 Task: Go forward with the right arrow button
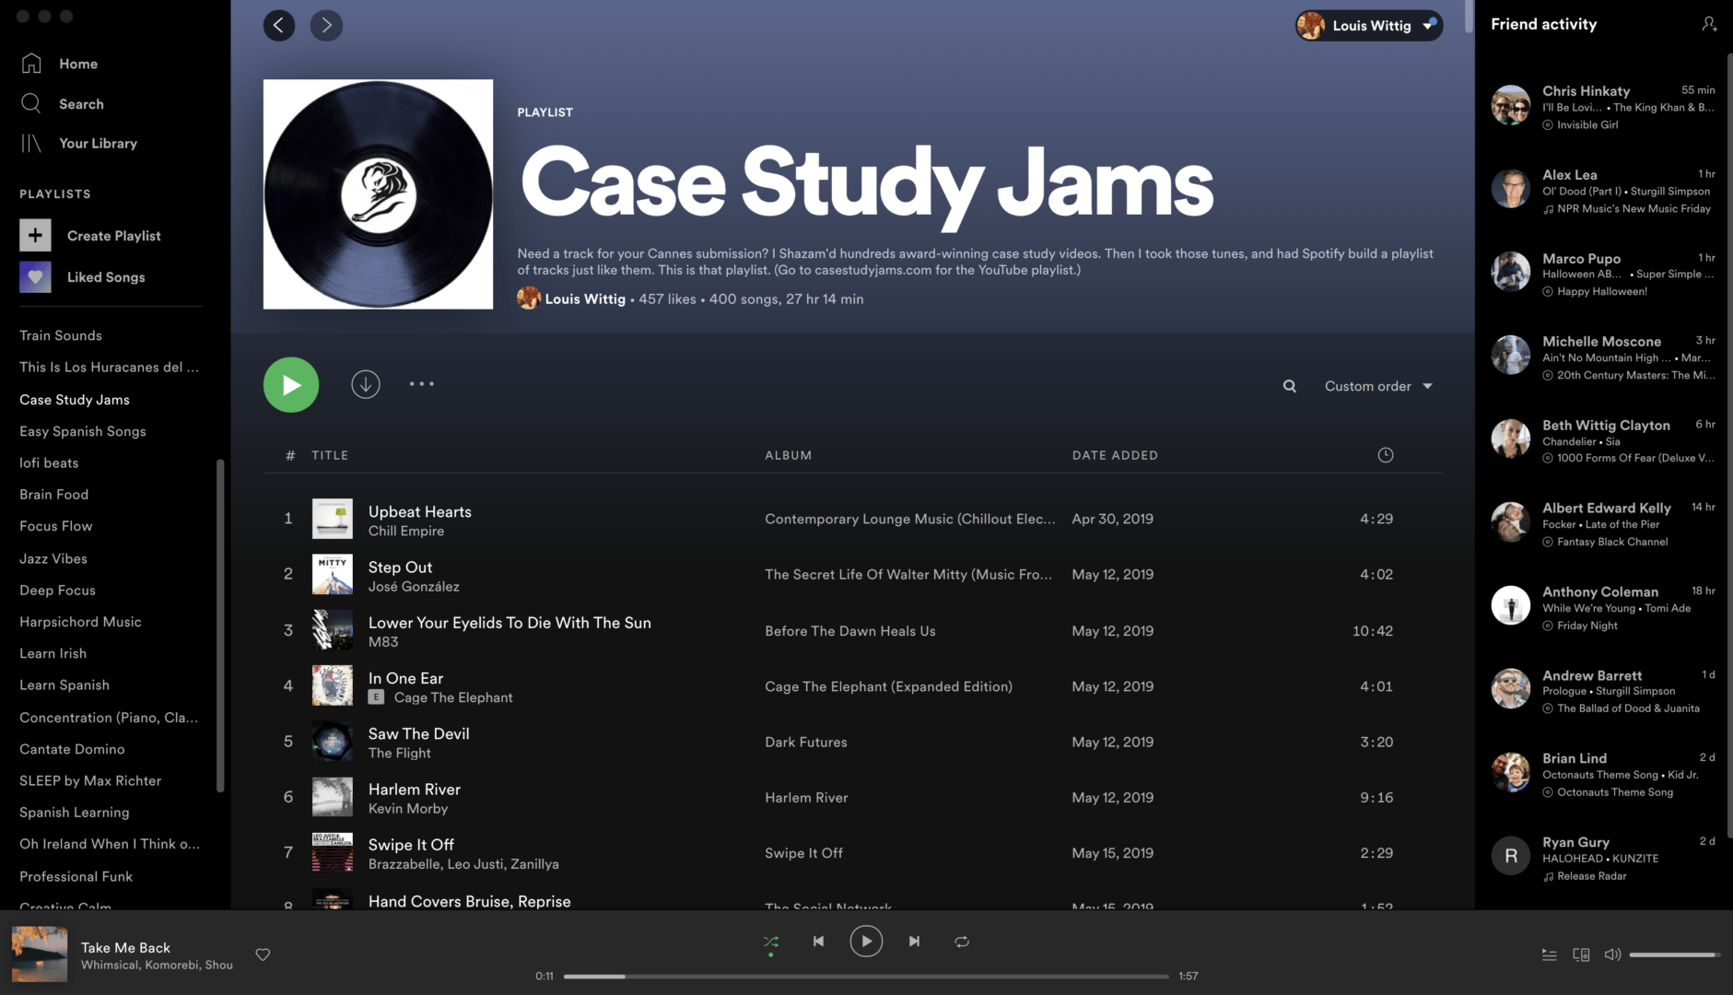(x=326, y=25)
